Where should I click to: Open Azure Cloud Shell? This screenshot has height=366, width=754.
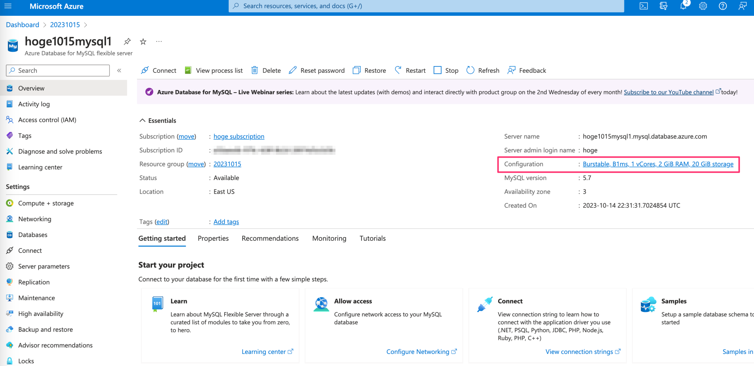coord(643,6)
